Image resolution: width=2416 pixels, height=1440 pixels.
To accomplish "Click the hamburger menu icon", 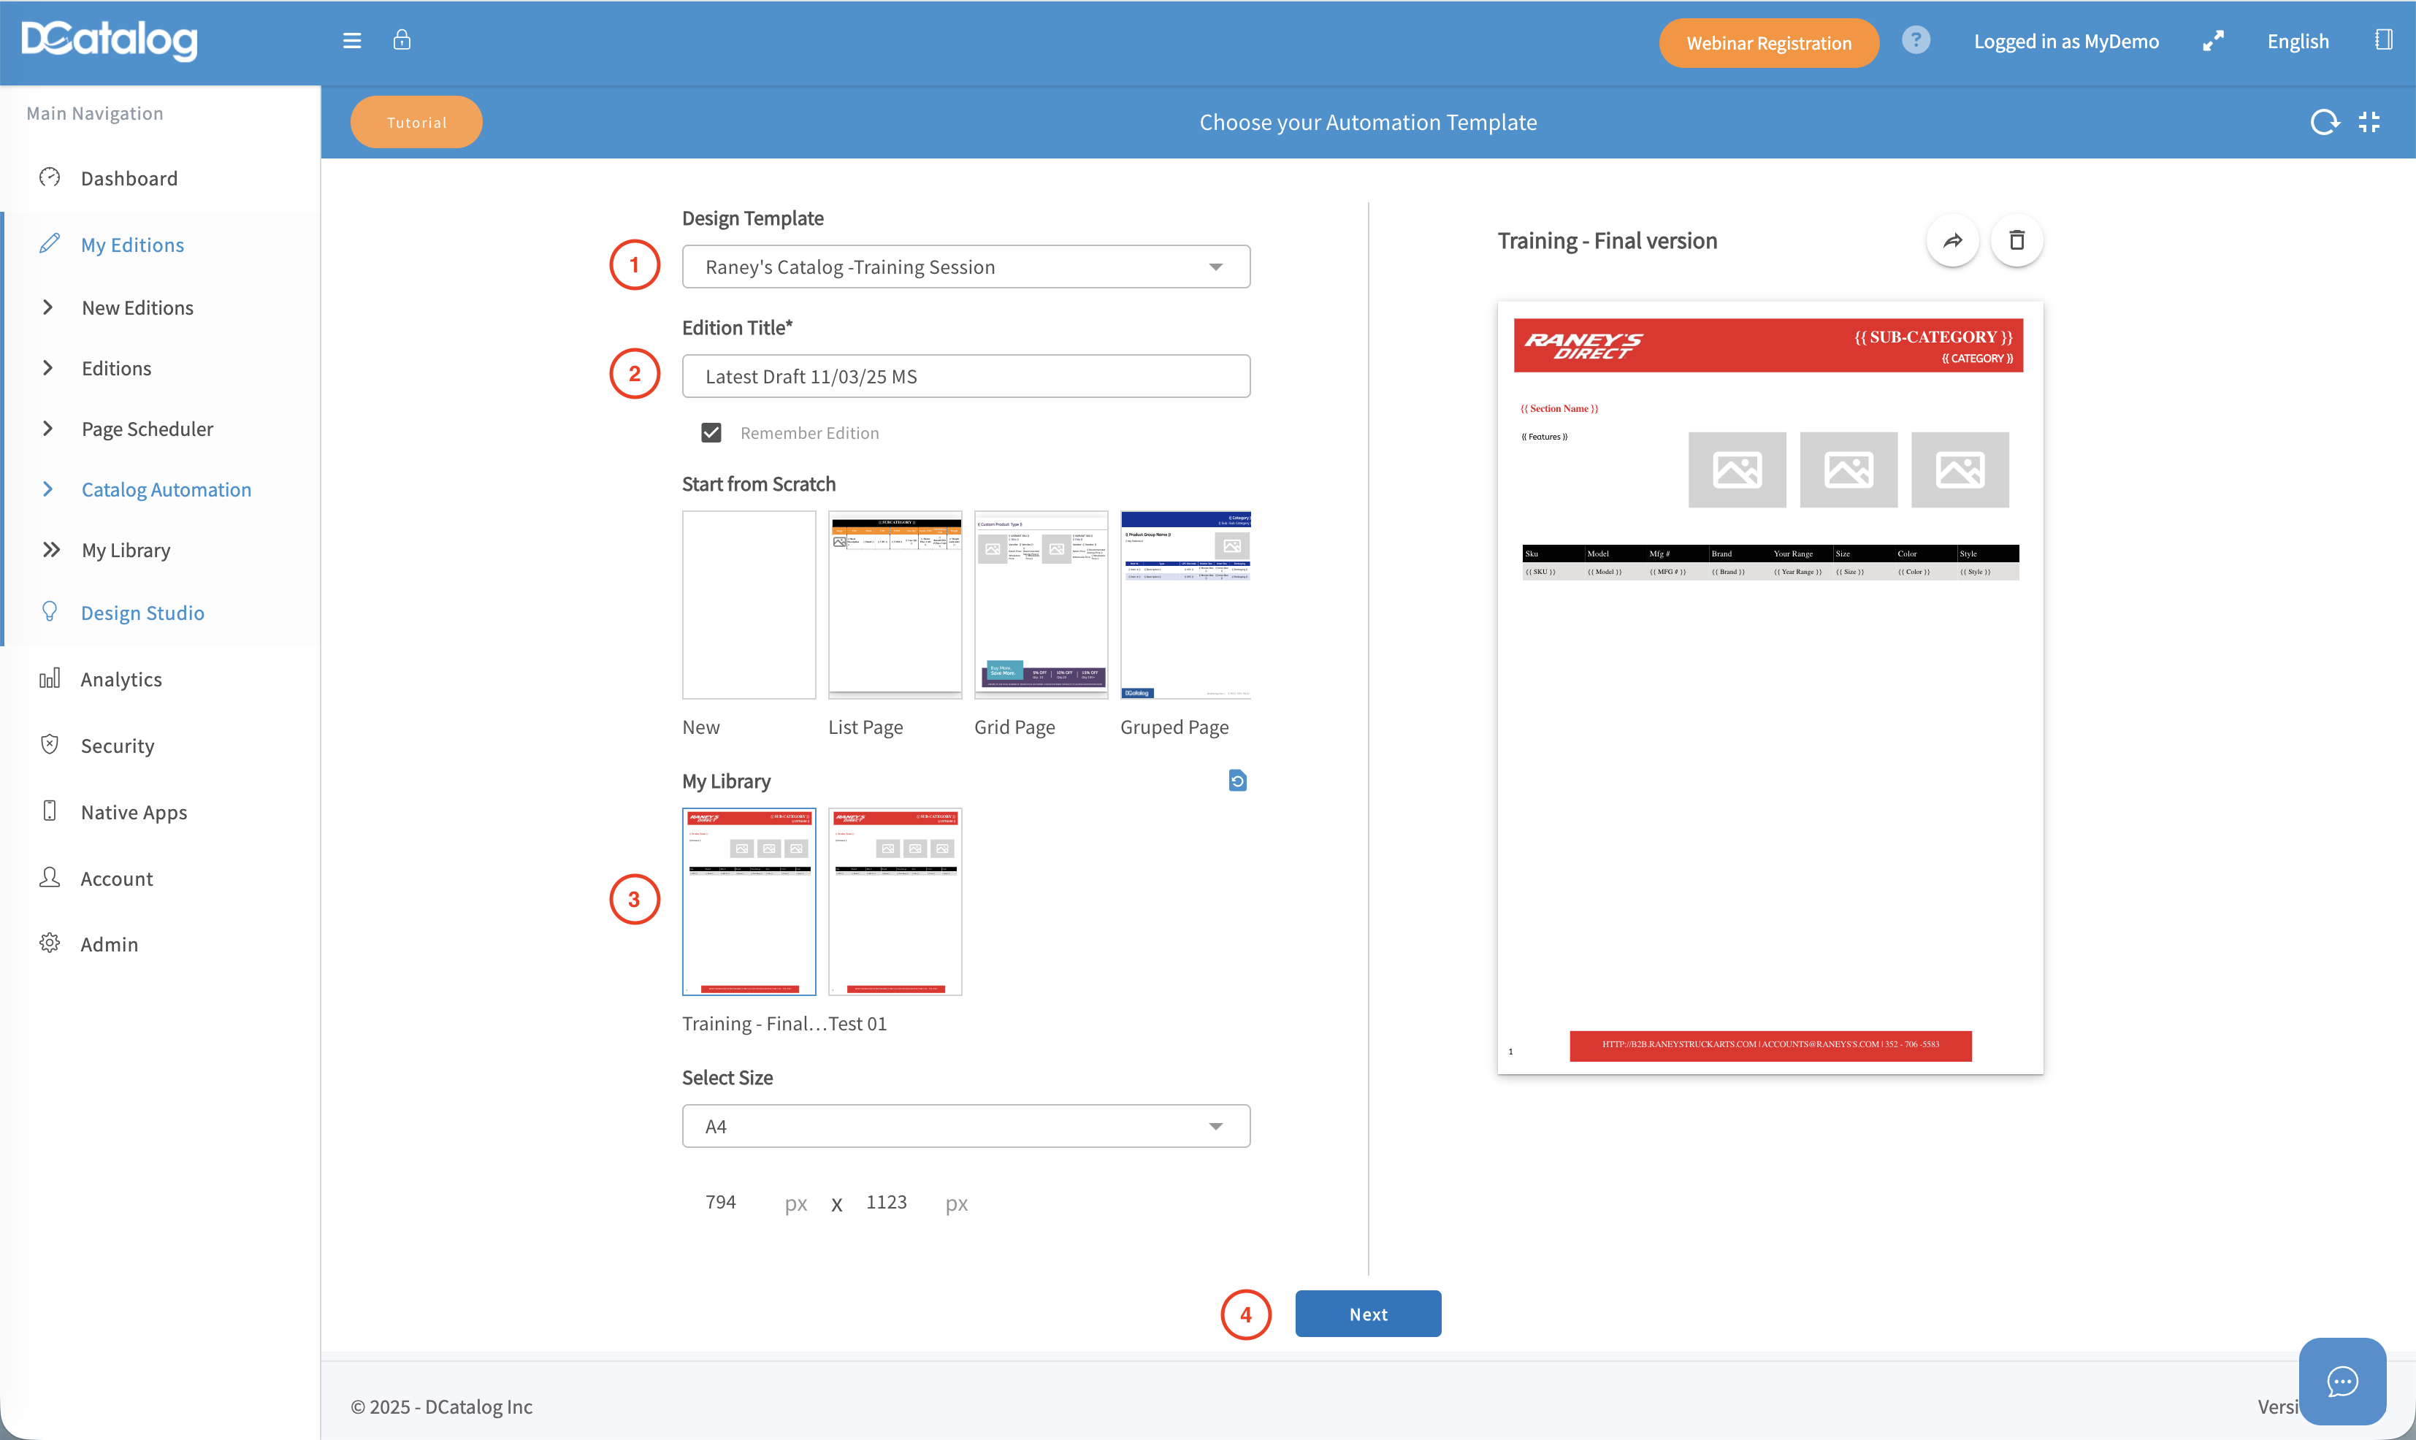I will click(x=351, y=41).
